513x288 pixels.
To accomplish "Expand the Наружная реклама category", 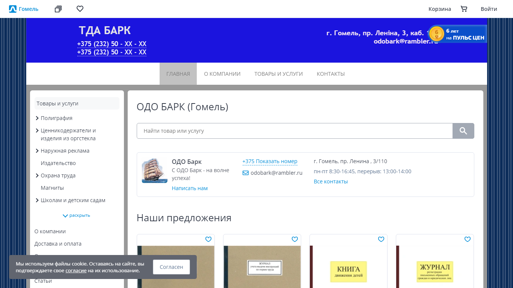I will point(37,151).
